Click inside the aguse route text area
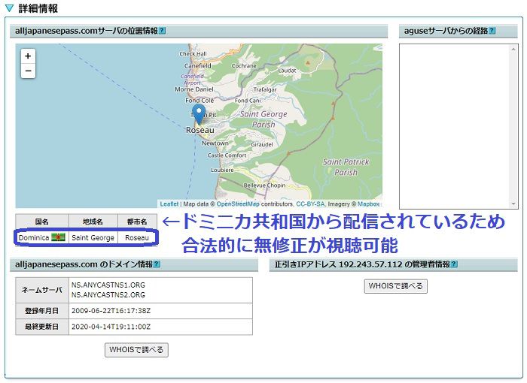 tap(455, 126)
